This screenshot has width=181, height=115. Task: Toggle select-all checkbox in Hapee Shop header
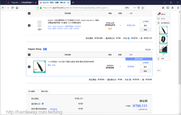pos(29,55)
